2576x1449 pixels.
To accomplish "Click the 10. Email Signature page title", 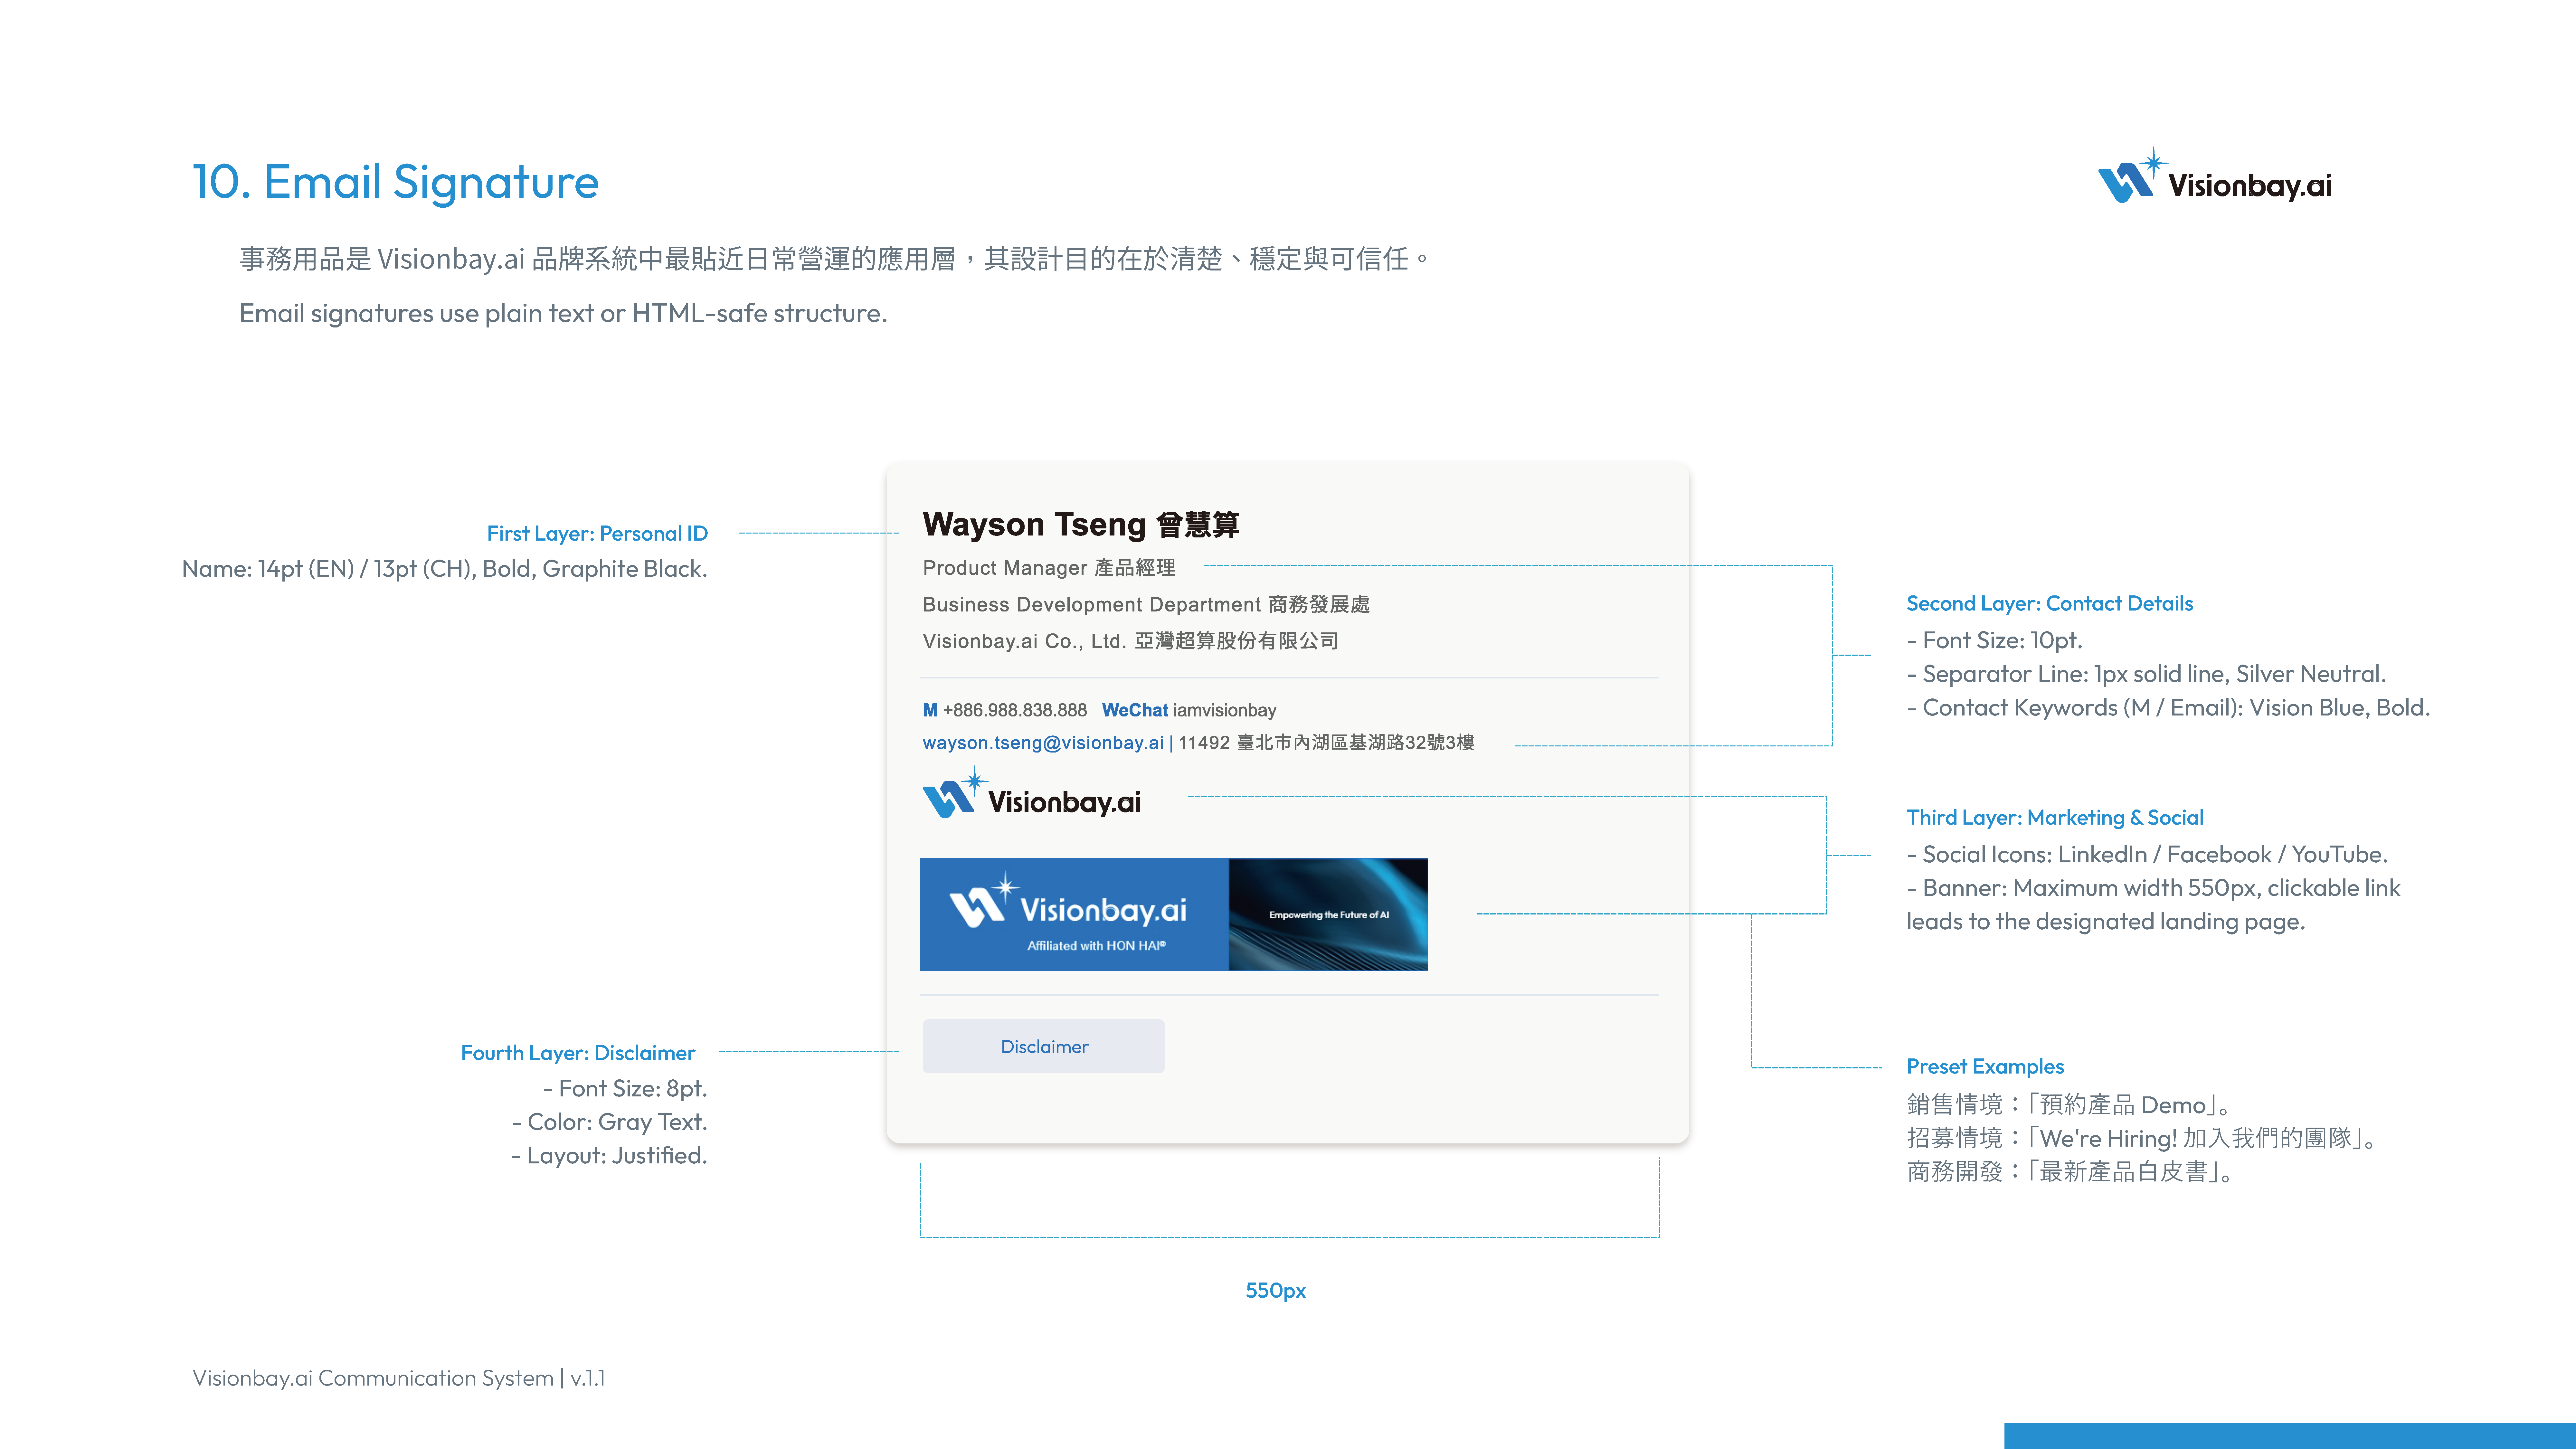I will pos(395,182).
